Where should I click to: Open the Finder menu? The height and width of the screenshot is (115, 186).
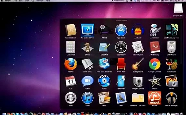pyautogui.click(x=8, y=1)
